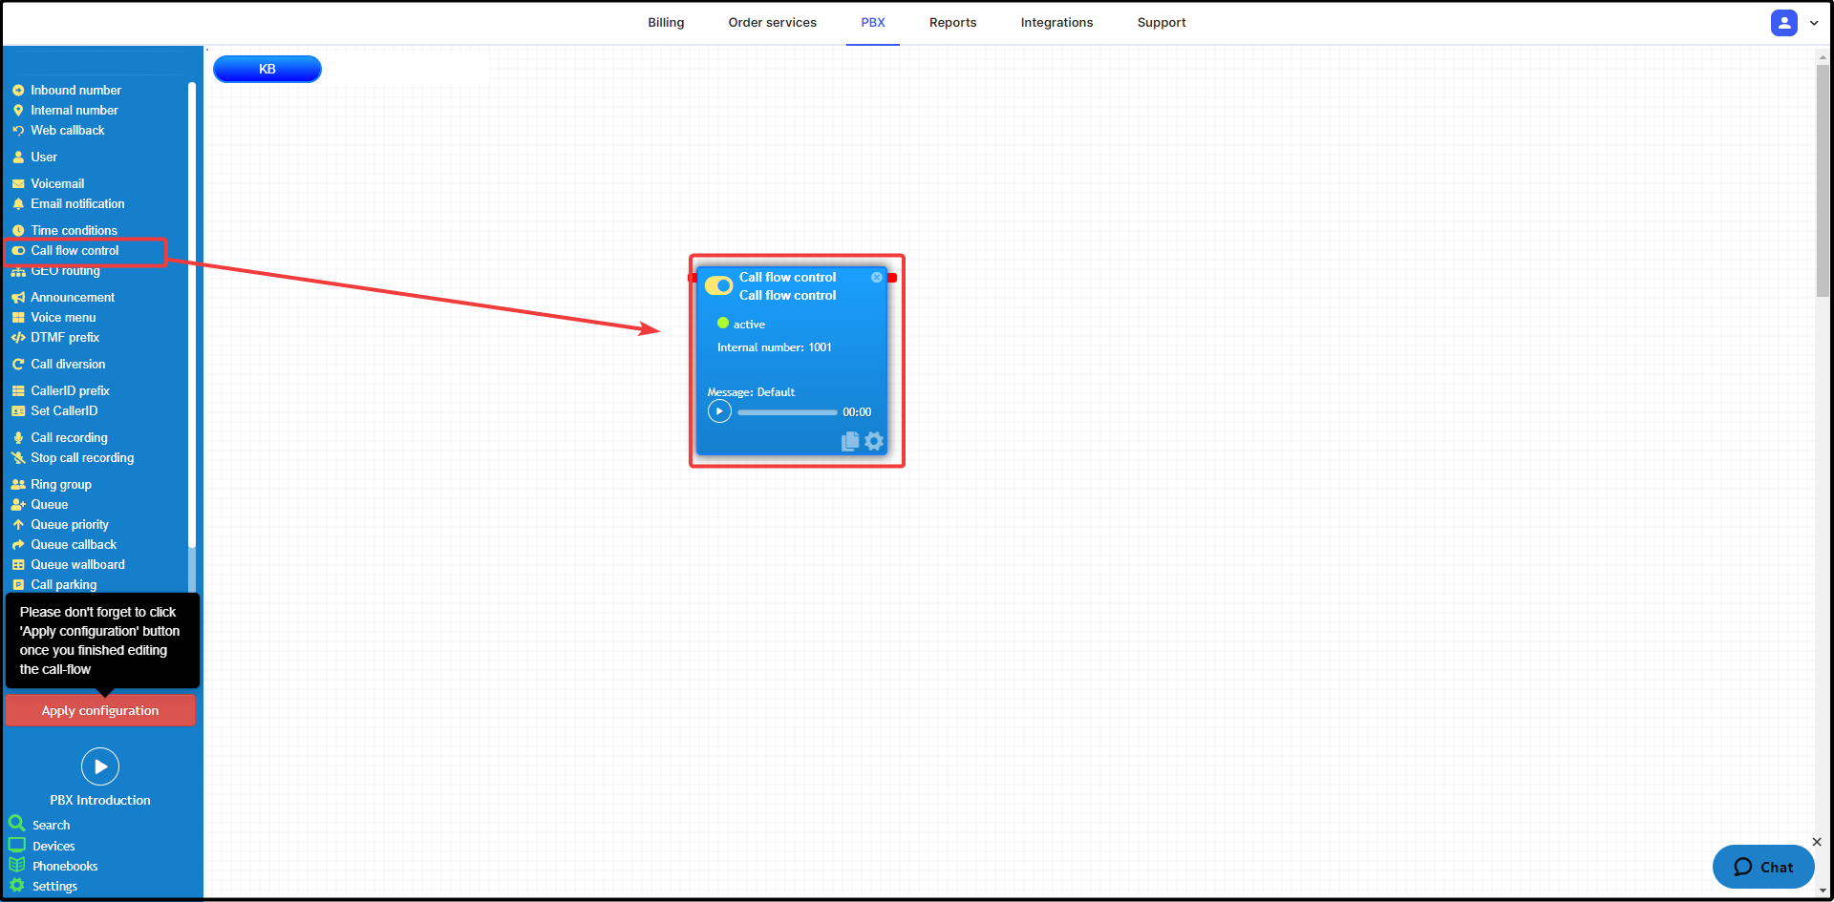Click Stop call recording element

click(82, 458)
